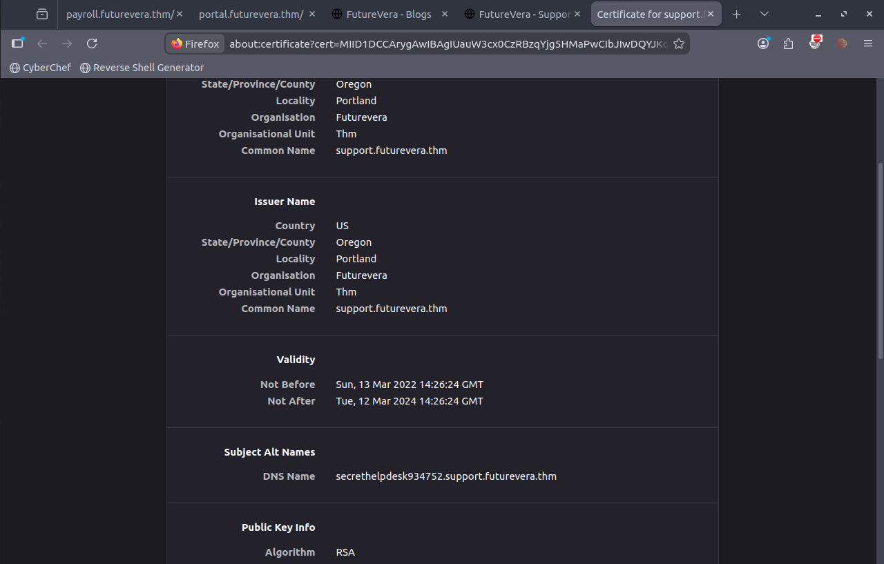
Task: Open the Extensions puzzle icon
Action: click(x=789, y=43)
